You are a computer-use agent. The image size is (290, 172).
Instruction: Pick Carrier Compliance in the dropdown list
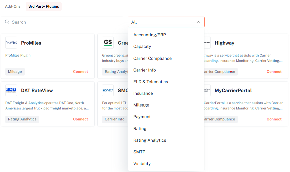[x=152, y=59]
